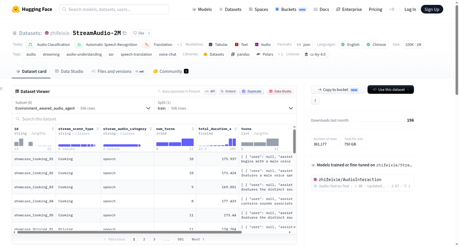Go to Datasets in the navigation
This screenshot has width=459, height=247.
[x=230, y=9]
